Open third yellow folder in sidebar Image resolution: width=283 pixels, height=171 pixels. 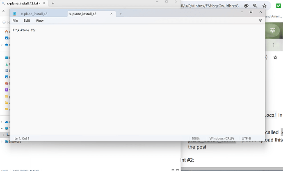[7, 109]
